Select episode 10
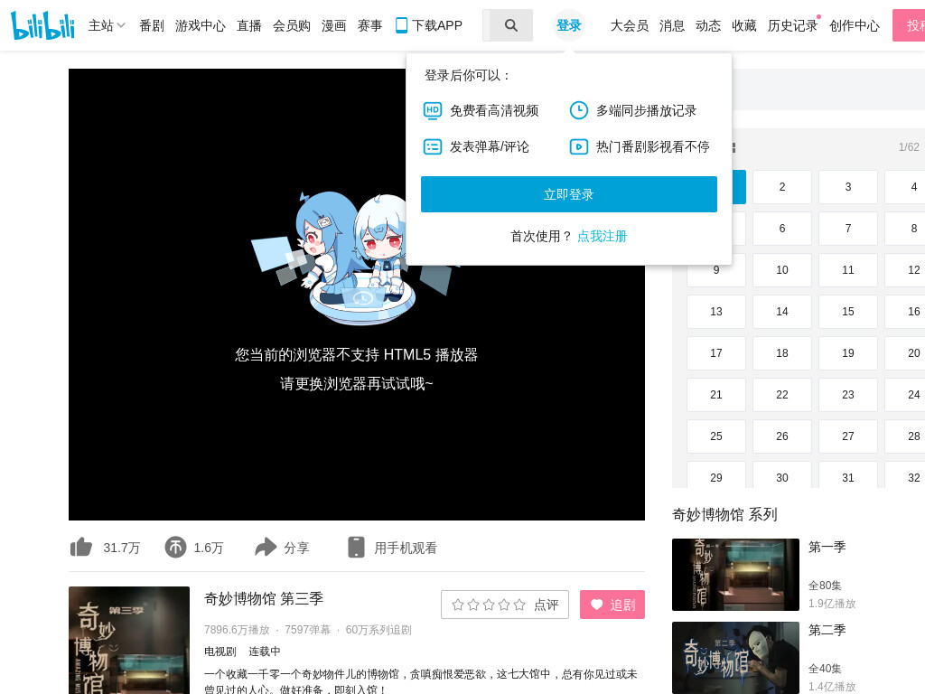The image size is (925, 694). (782, 270)
